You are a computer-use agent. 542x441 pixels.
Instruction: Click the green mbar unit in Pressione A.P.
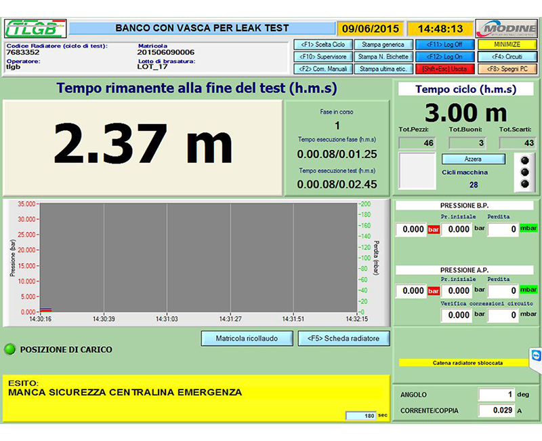(x=528, y=290)
